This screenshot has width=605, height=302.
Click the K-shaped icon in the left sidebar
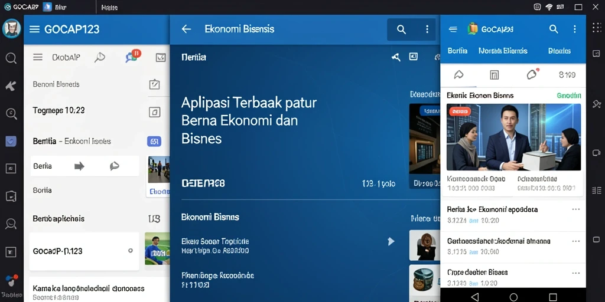coord(11,86)
